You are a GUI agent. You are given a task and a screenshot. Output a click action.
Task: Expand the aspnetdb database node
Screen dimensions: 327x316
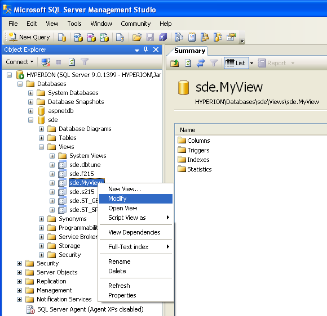pyautogui.click(x=30, y=111)
